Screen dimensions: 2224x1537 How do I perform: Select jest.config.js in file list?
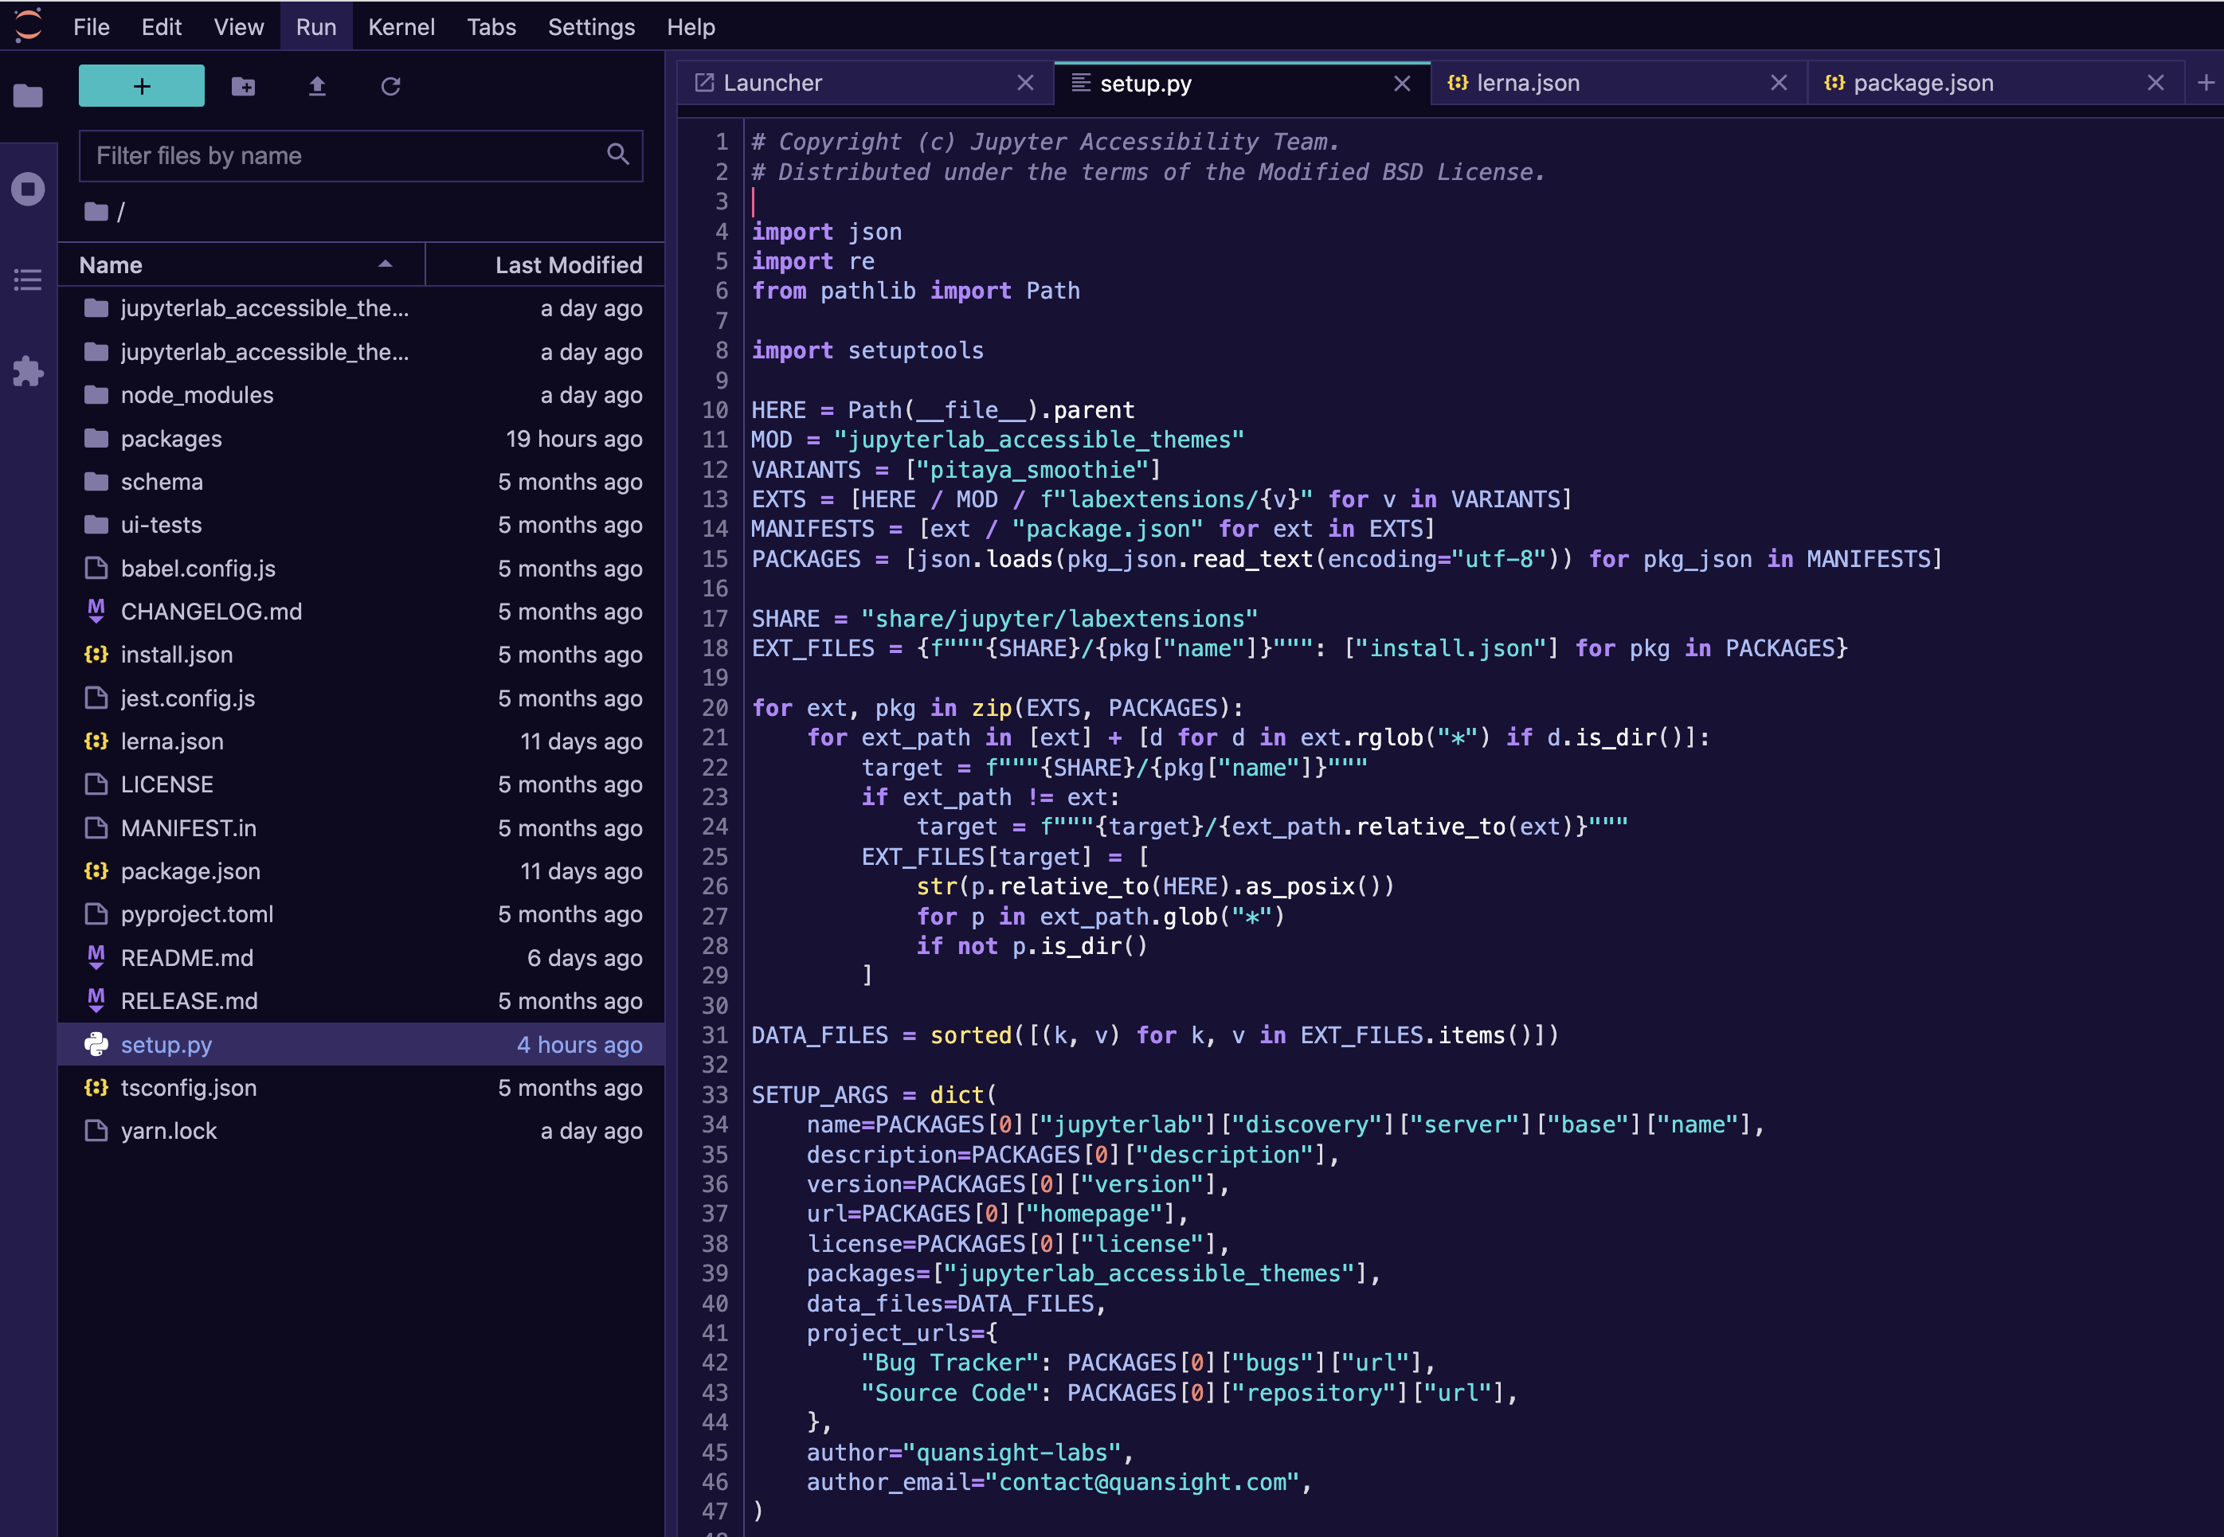point(362,698)
